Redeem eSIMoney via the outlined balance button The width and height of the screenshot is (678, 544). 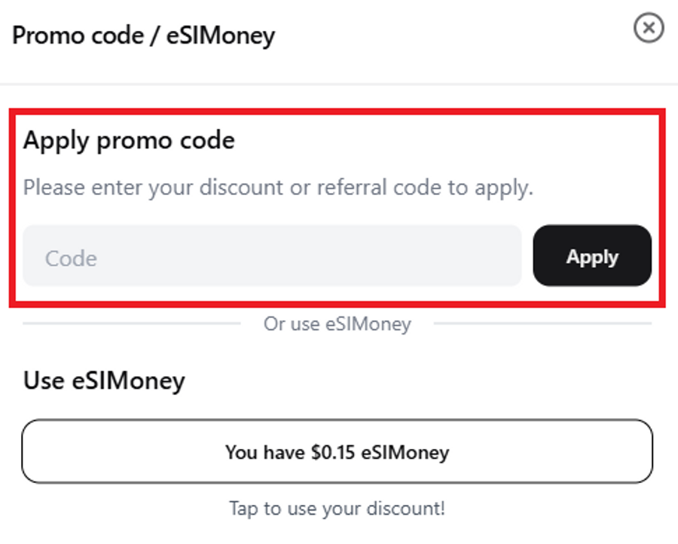(x=337, y=451)
